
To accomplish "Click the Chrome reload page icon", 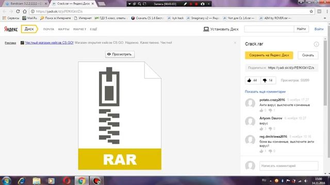I will [18, 11].
